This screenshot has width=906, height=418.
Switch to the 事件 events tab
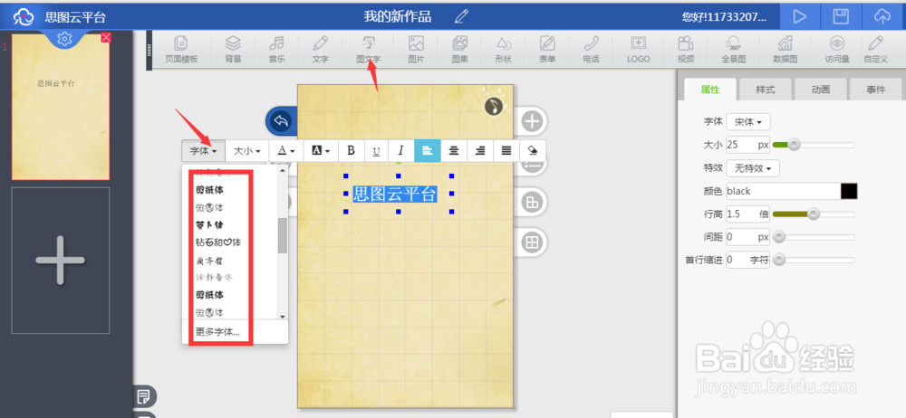coord(875,90)
